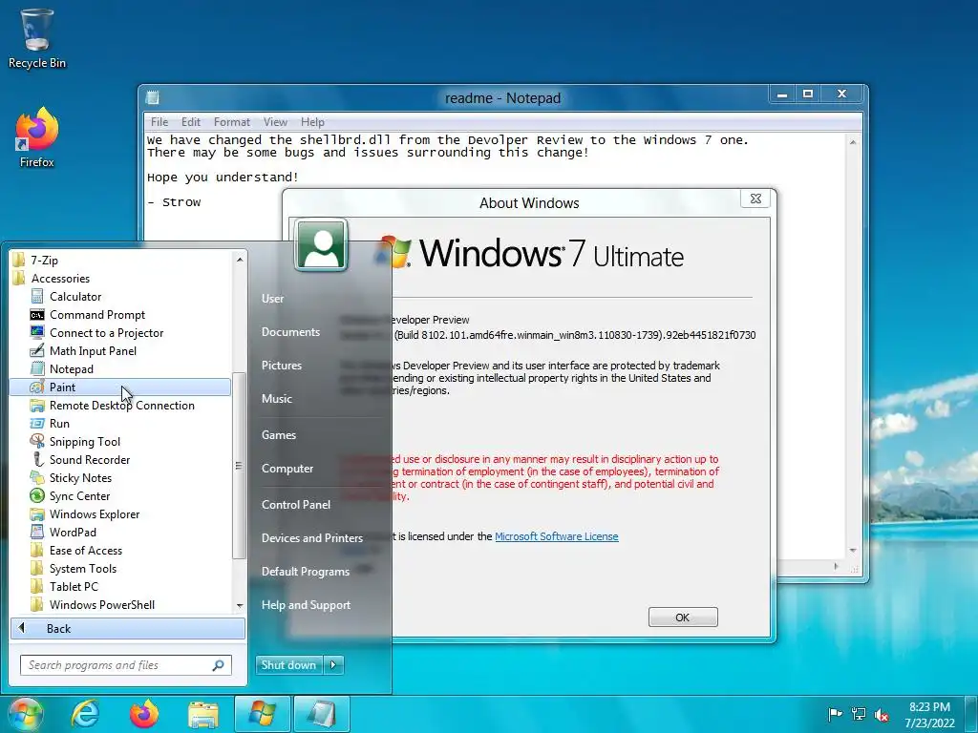The height and width of the screenshot is (733, 978).
Task: Launch Paint from Accessories
Action: tap(119, 387)
